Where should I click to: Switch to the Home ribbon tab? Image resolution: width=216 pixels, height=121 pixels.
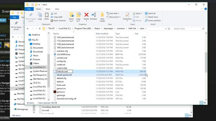[x=38, y=9]
